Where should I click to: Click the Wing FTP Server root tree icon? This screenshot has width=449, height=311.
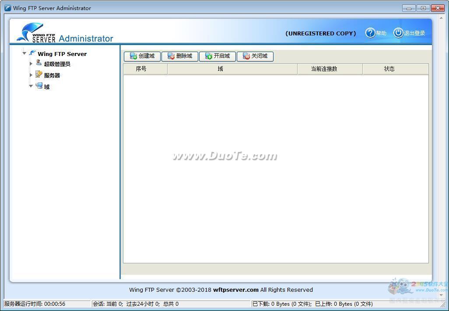coord(33,53)
